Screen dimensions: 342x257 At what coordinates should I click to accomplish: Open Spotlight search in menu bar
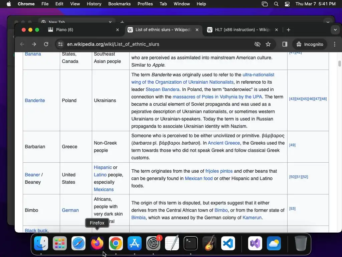pyautogui.click(x=276, y=4)
